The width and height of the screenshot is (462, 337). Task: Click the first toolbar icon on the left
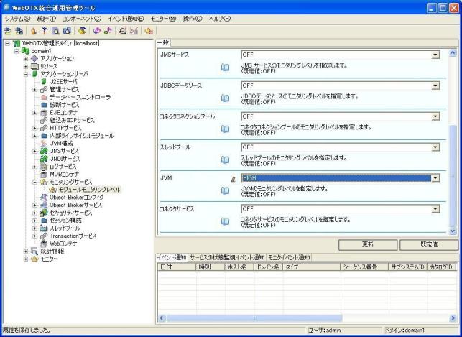[7, 31]
